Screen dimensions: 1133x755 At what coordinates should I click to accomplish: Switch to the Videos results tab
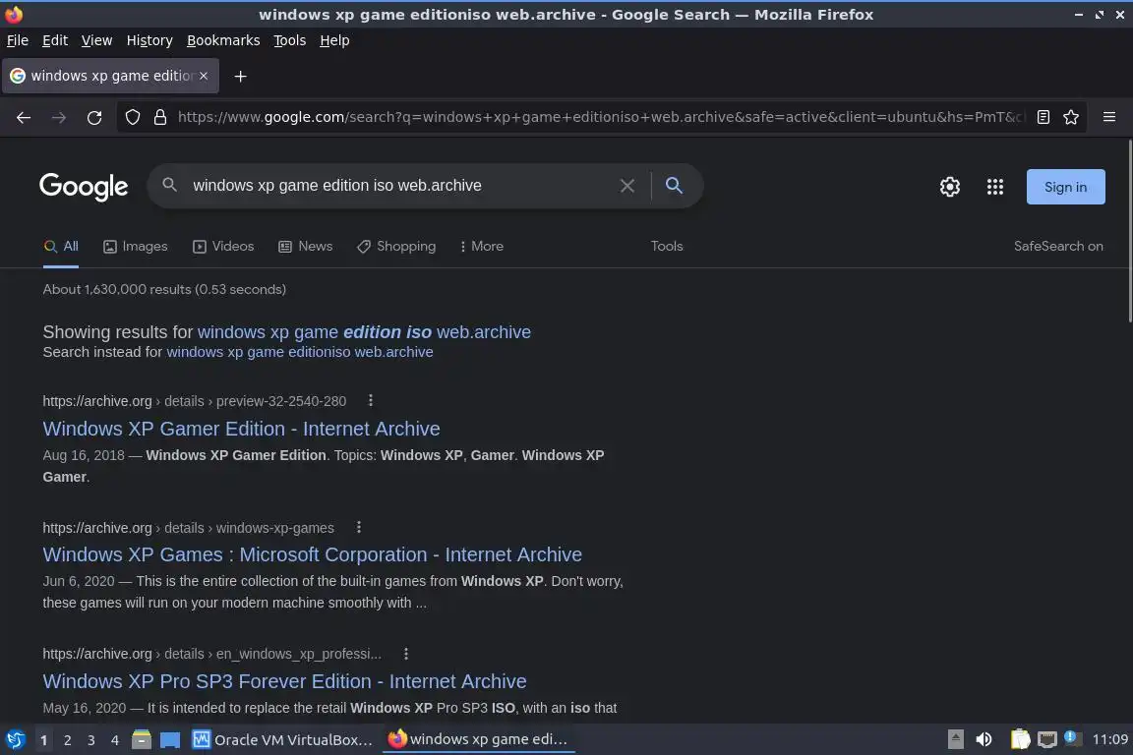coord(223,247)
